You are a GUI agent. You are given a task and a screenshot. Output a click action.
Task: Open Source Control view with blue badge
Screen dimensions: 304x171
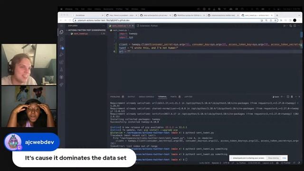coord(61,47)
